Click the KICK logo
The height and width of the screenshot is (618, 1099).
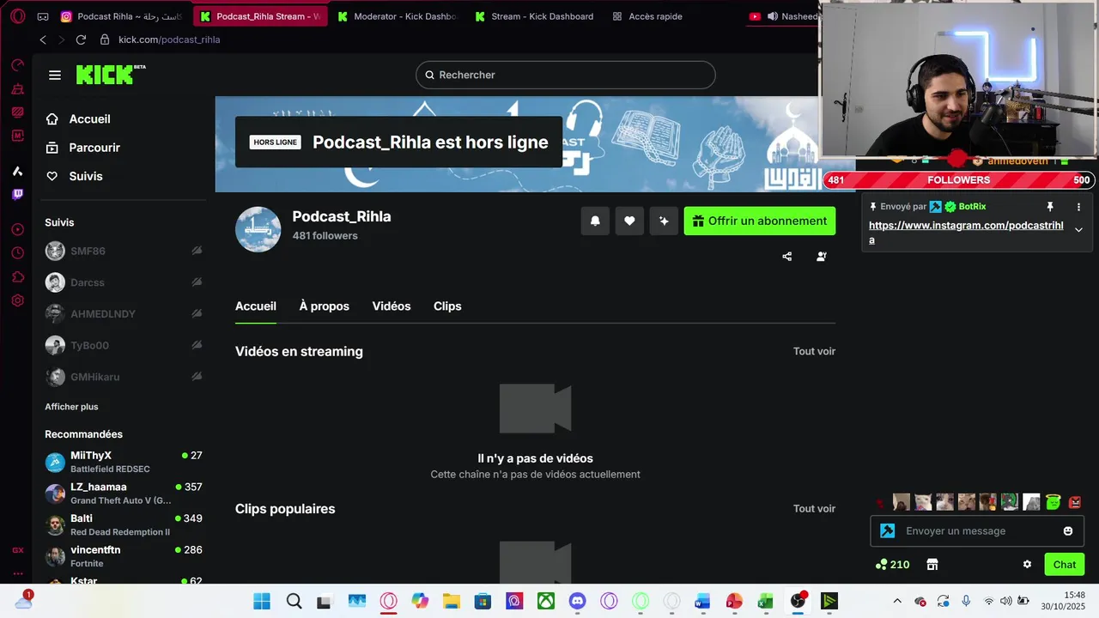(x=110, y=75)
